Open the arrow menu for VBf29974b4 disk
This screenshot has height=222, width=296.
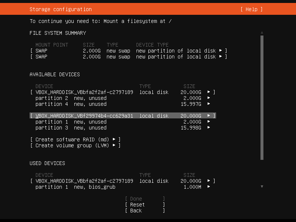coord(209,115)
